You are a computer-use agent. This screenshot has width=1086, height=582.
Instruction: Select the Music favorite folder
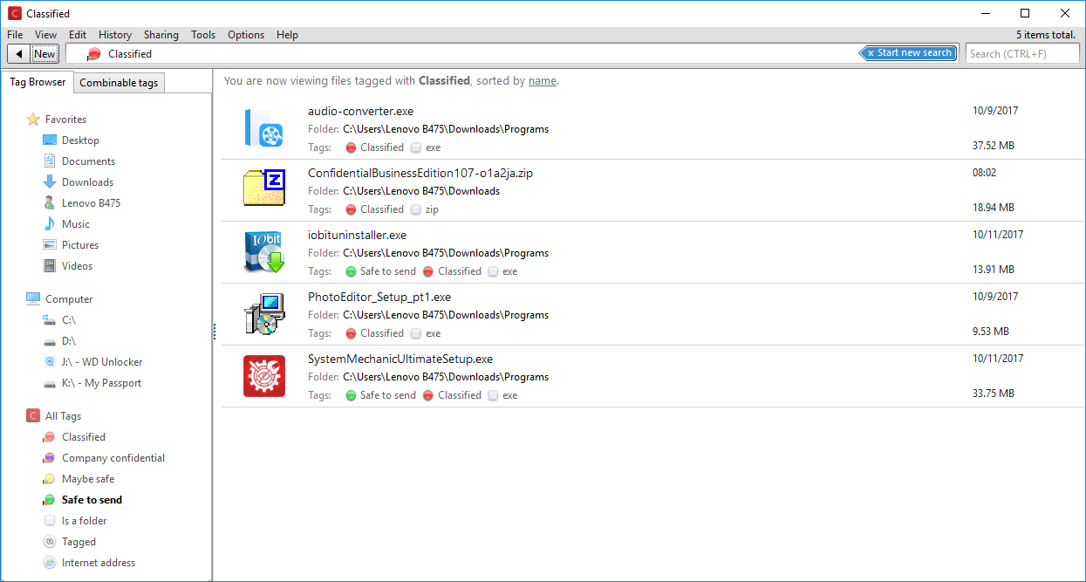(75, 224)
